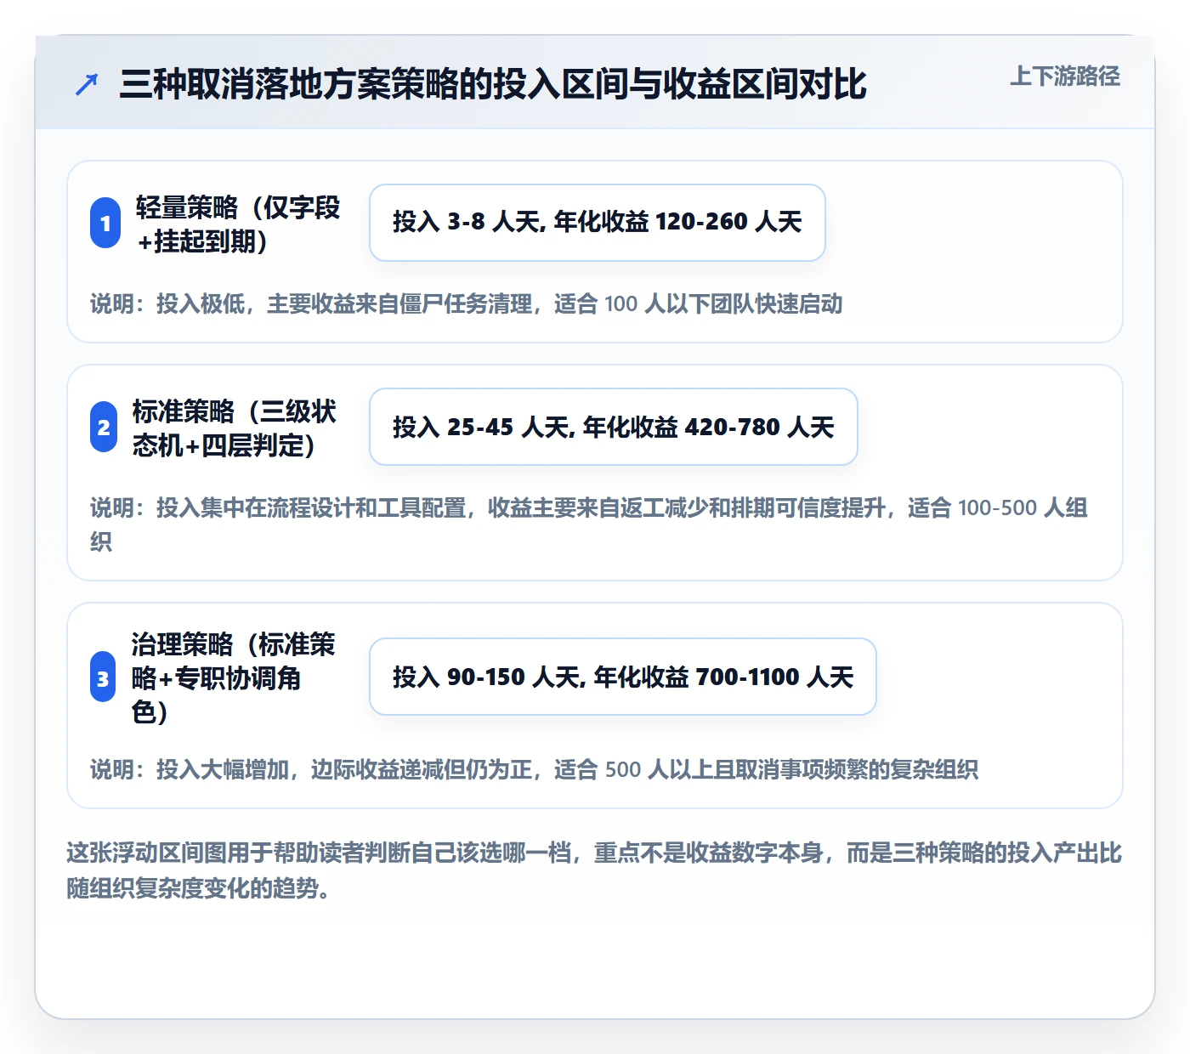The width and height of the screenshot is (1190, 1054).
Task: Select the title 三种取消落地方案策略的投入区间与收益区间对比
Action: 493,84
